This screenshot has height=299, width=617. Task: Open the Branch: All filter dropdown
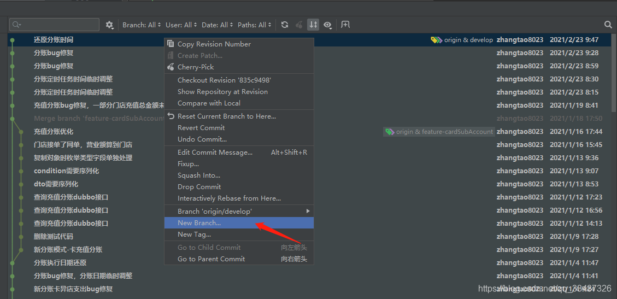coord(142,25)
